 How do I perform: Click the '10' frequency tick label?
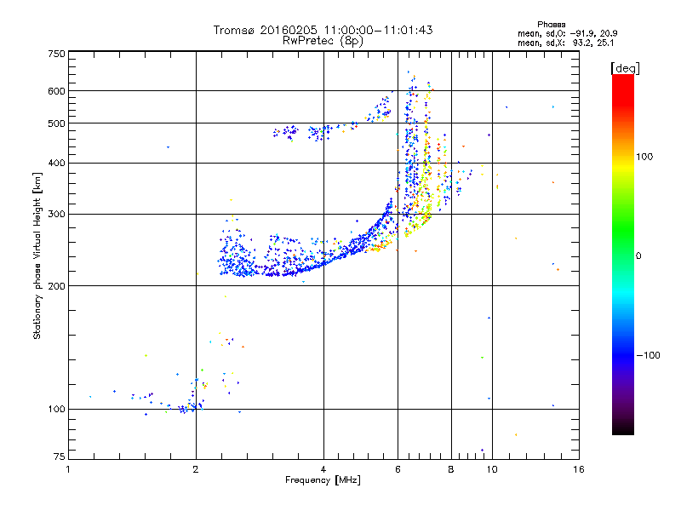(492, 469)
